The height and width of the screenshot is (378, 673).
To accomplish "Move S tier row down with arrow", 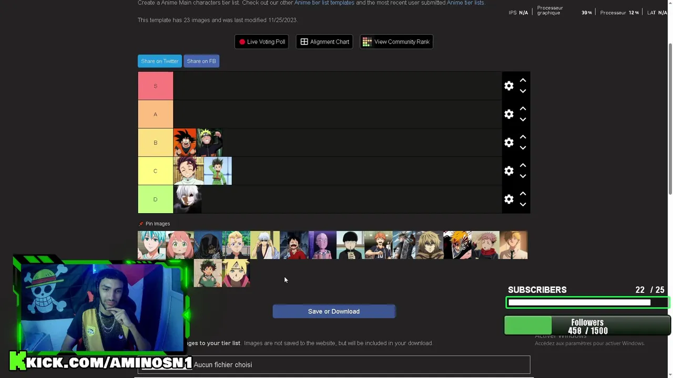I will (x=523, y=91).
